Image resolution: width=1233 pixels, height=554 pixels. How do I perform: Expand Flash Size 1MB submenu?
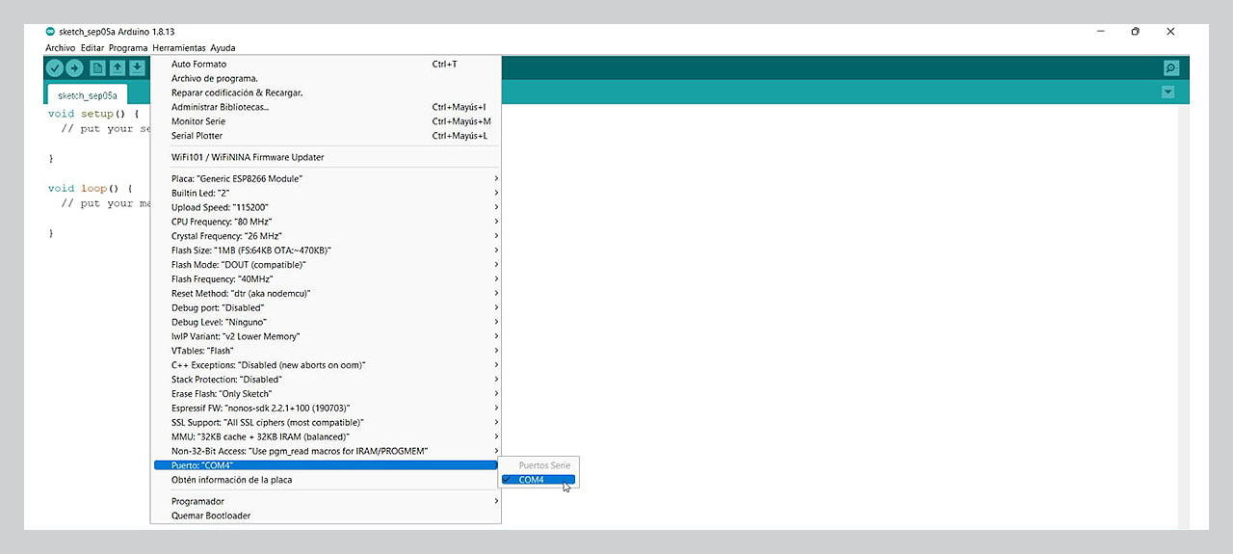(x=326, y=251)
